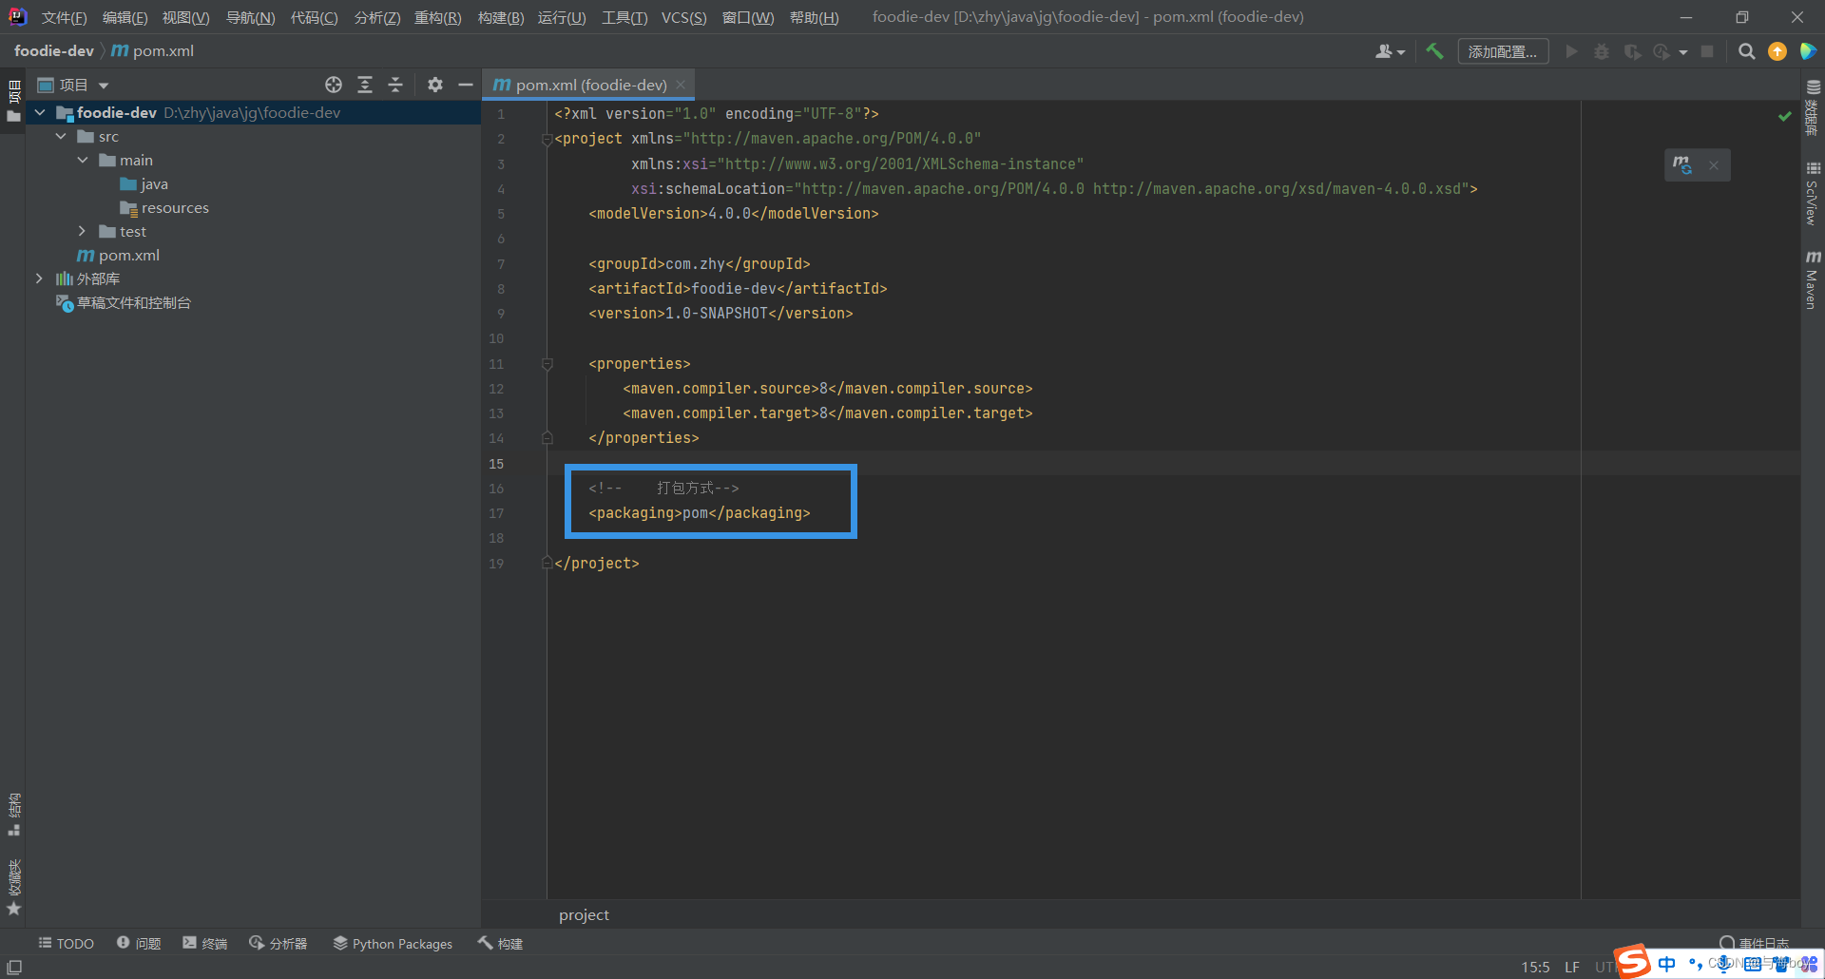The width and height of the screenshot is (1825, 979).
Task: Expand the 外部库 external libraries node
Action: [39, 278]
